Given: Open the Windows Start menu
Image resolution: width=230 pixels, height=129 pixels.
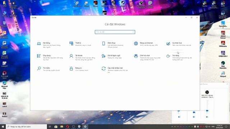Looking at the screenshot, I should (3, 126).
